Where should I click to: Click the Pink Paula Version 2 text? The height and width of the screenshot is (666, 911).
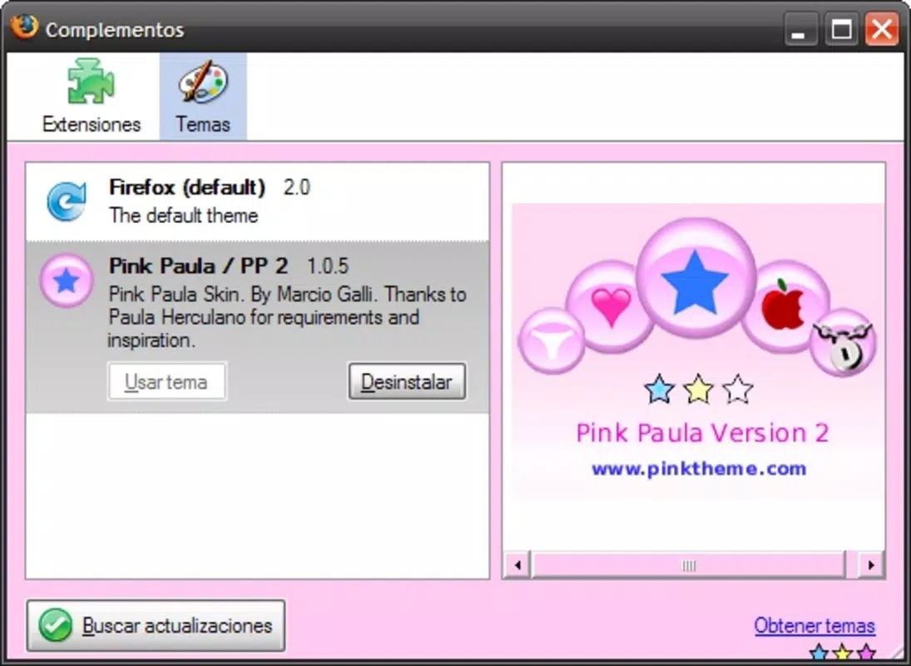point(702,434)
